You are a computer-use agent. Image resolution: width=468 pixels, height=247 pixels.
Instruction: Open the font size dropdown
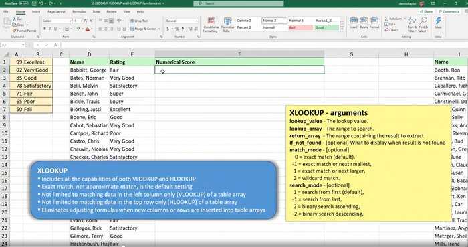tap(81, 21)
